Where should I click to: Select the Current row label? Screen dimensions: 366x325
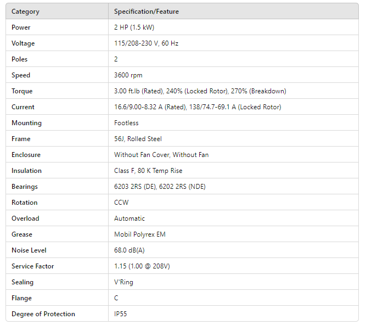22,107
